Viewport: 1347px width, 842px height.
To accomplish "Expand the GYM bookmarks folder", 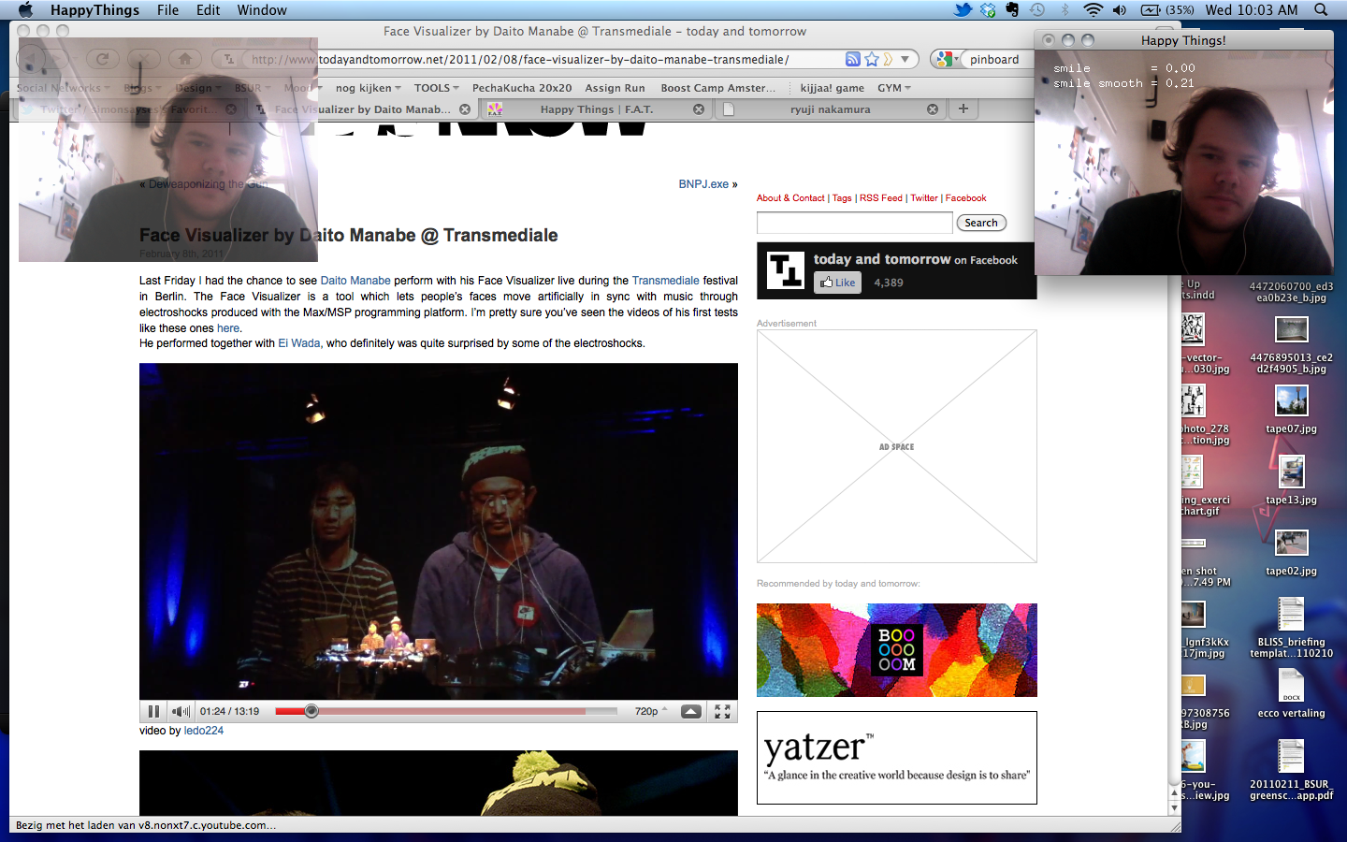I will click(893, 88).
